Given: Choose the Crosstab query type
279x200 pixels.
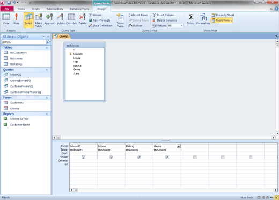Looking at the screenshot, I should point(71,19).
